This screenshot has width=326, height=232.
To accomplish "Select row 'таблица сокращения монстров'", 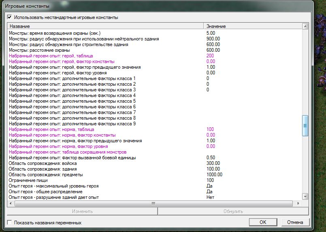I will 155,152.
